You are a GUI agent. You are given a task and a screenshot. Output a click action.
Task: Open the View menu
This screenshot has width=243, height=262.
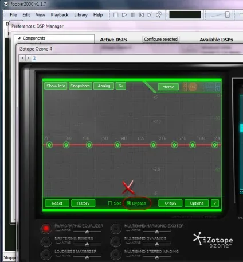[x=40, y=15]
